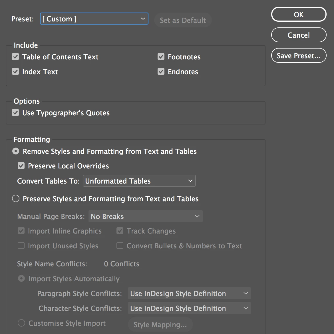Expand the Convert Tables To dropdown
Image resolution: width=334 pixels, height=334 pixels.
(139, 181)
